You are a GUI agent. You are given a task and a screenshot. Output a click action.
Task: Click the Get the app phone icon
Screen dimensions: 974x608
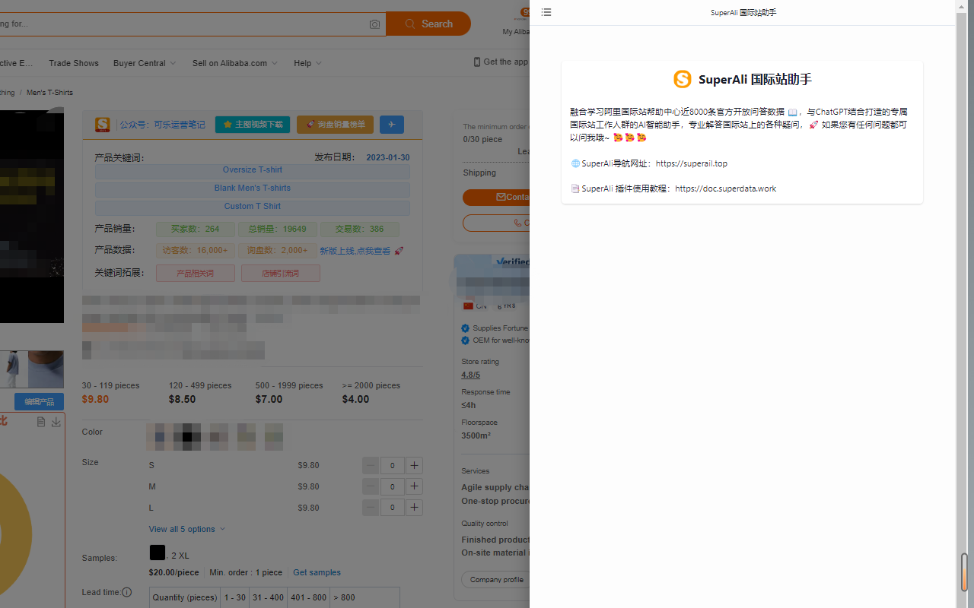pos(476,62)
